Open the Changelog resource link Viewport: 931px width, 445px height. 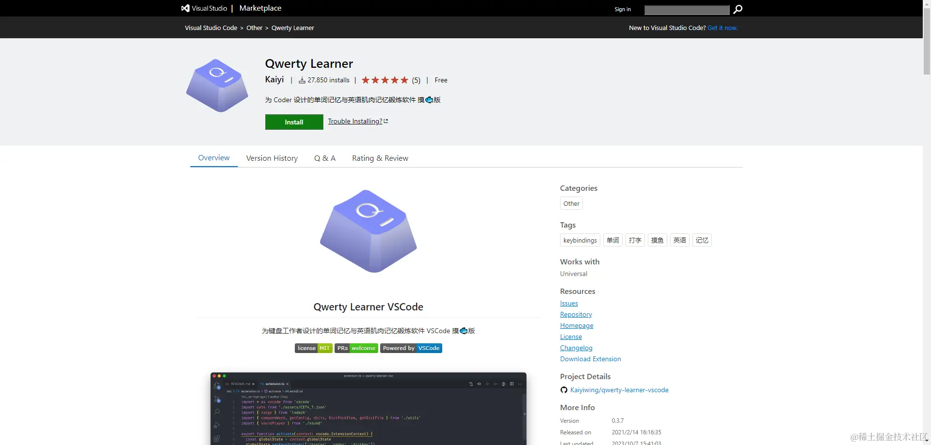pyautogui.click(x=576, y=348)
